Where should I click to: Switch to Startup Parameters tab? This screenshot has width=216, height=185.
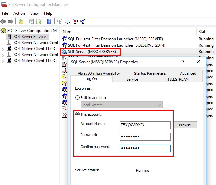pos(150,73)
